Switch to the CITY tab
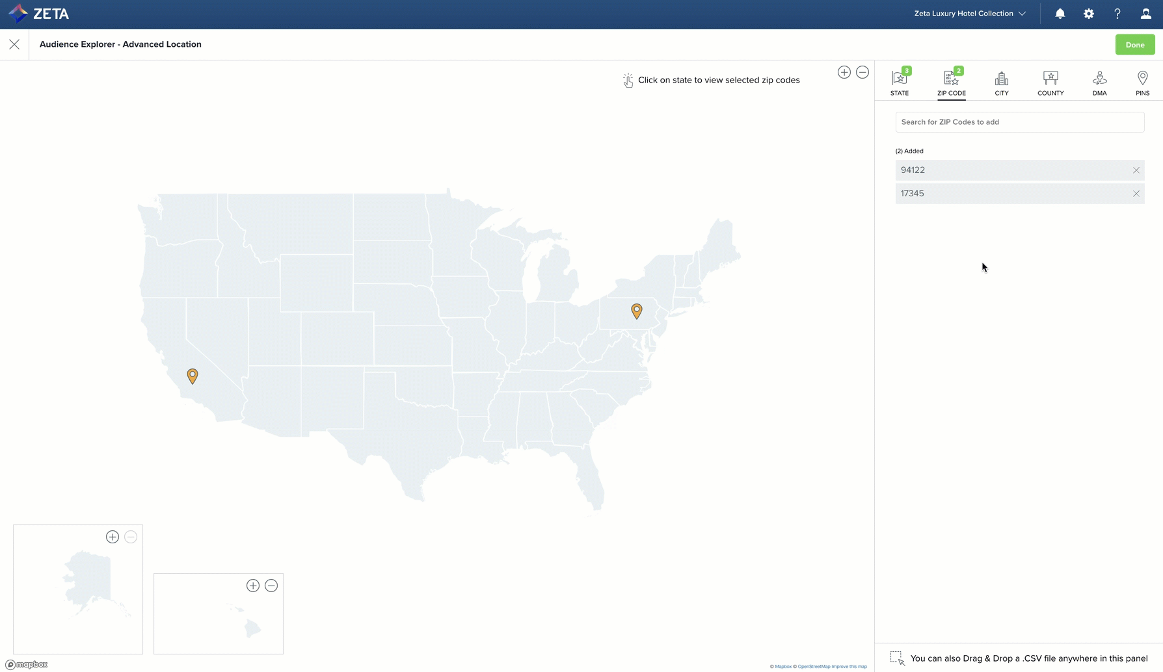 click(1001, 83)
